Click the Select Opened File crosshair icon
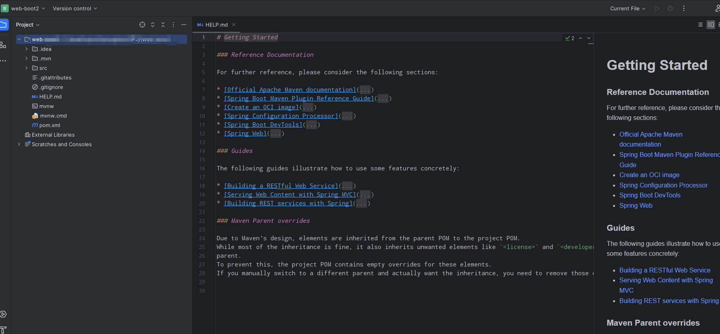720x334 pixels. [142, 25]
